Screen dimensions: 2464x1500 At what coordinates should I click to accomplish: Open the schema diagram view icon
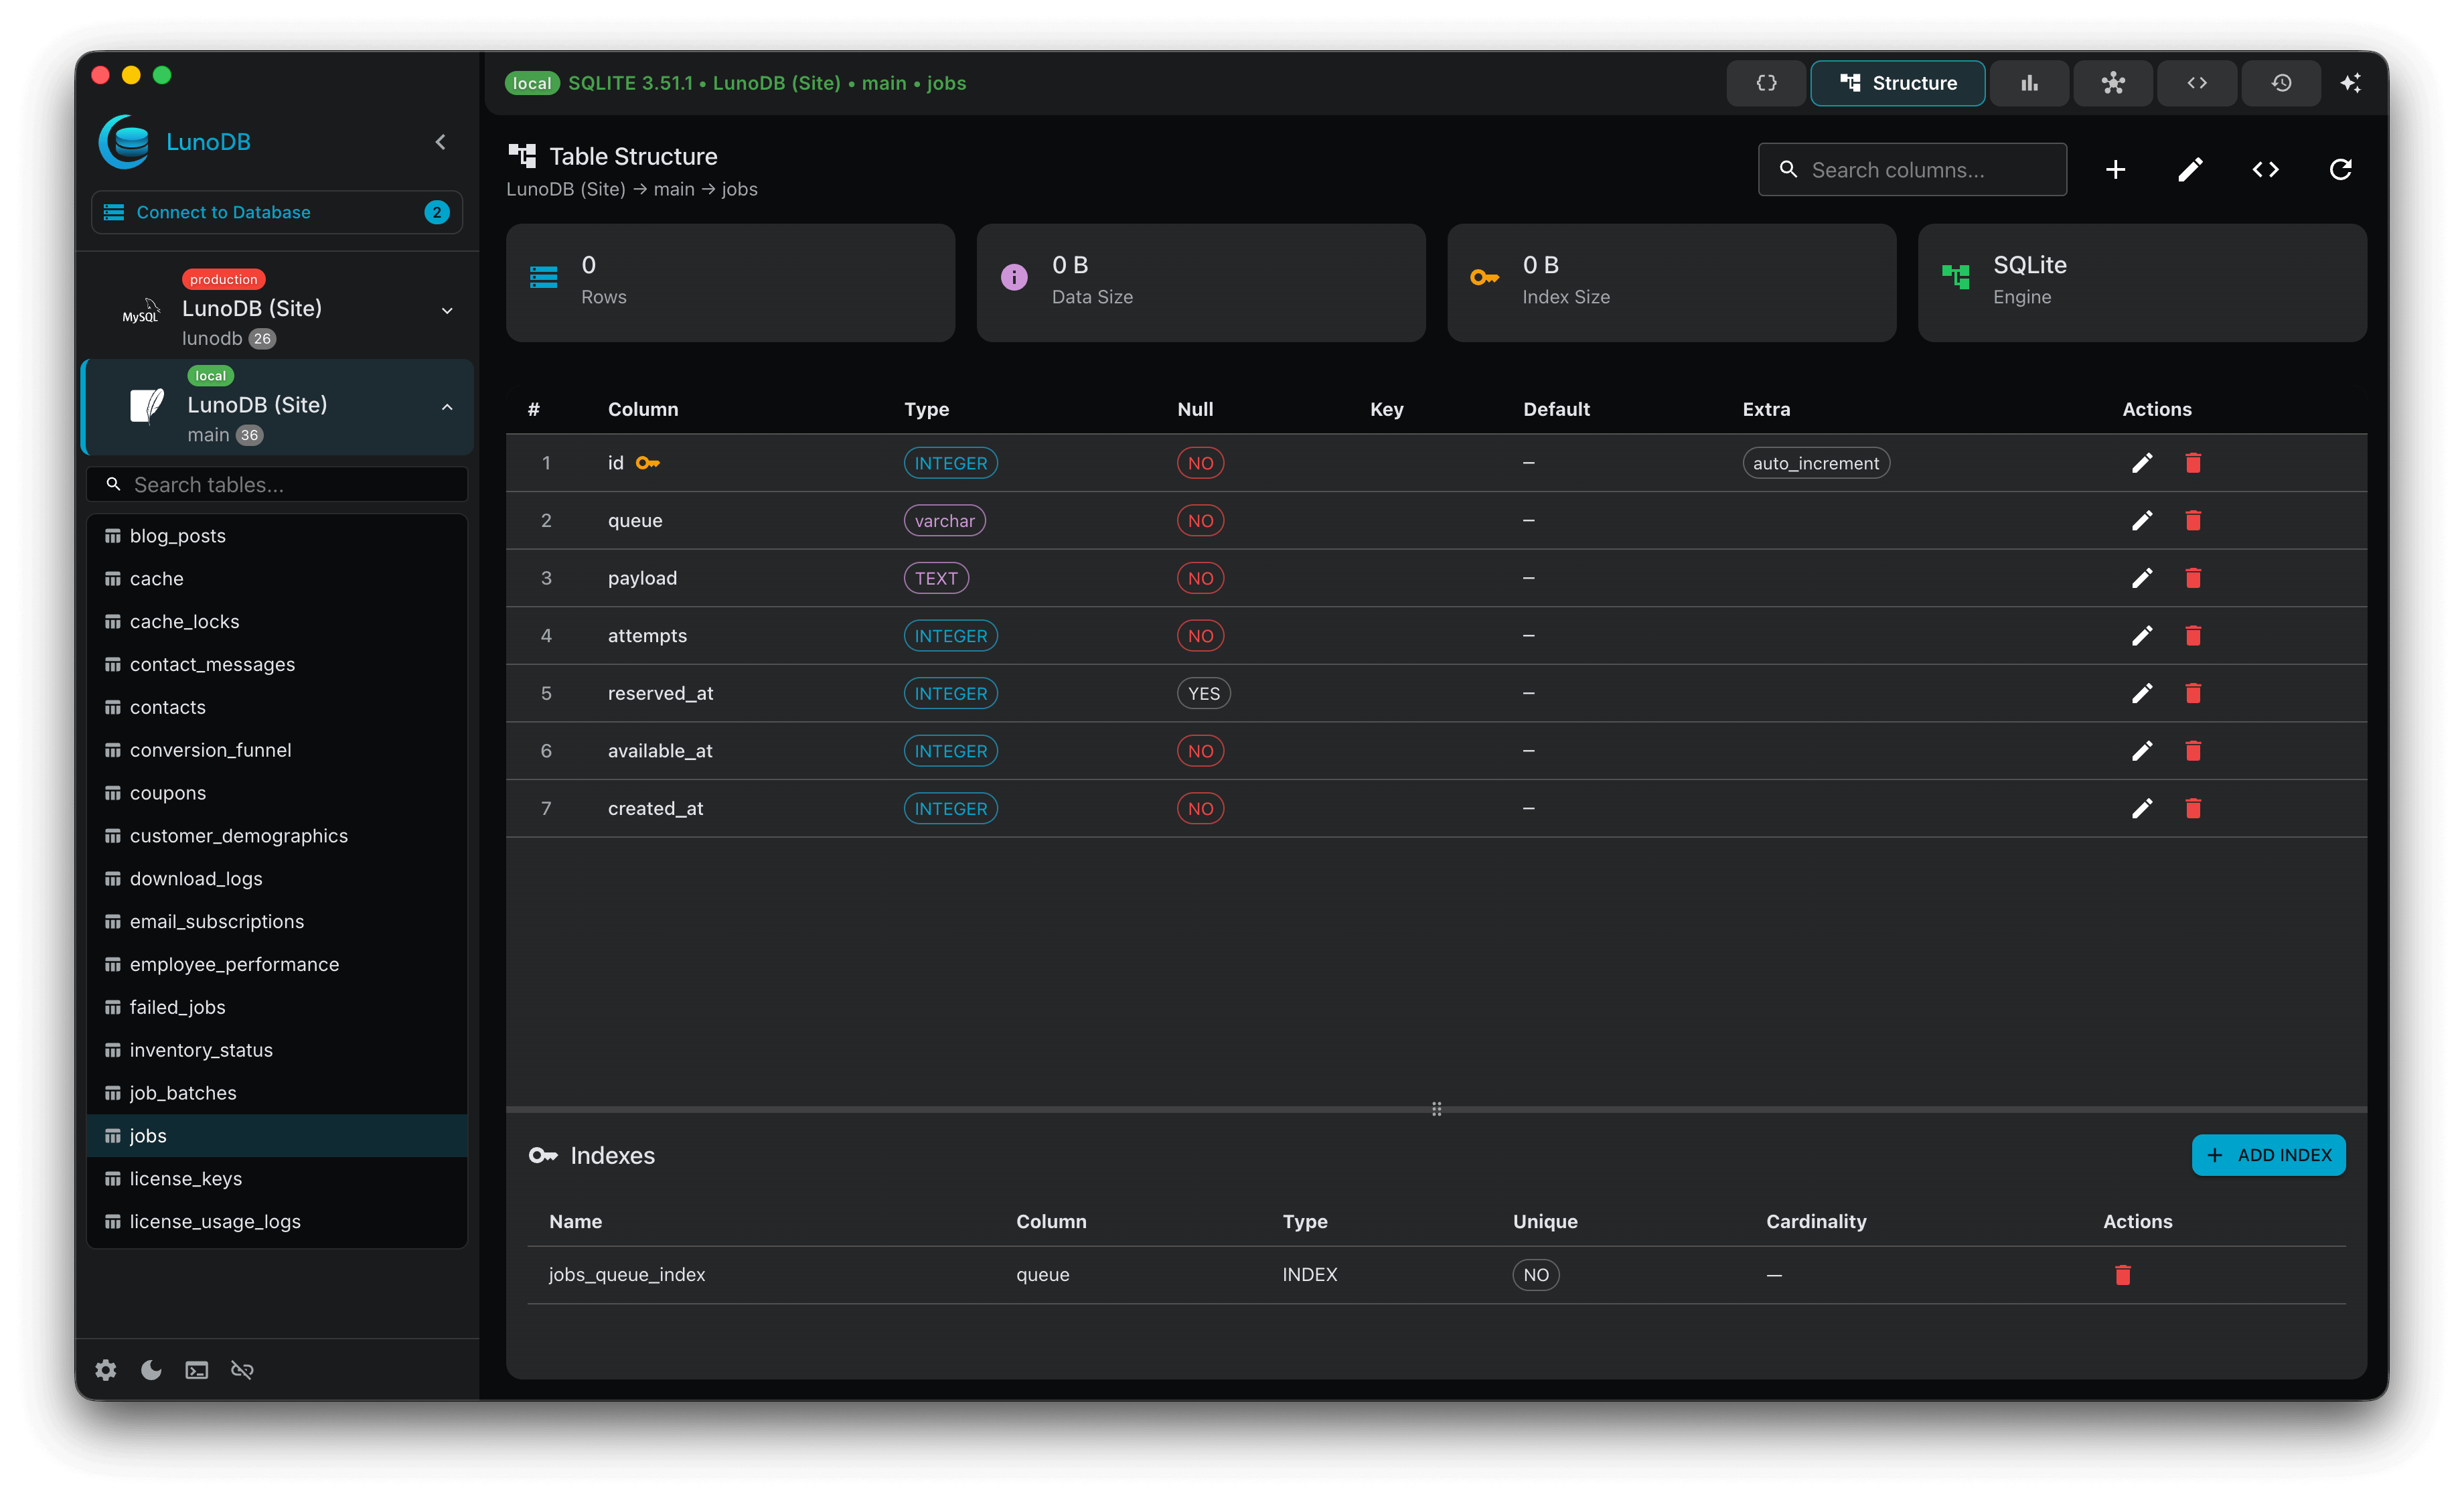click(2113, 83)
